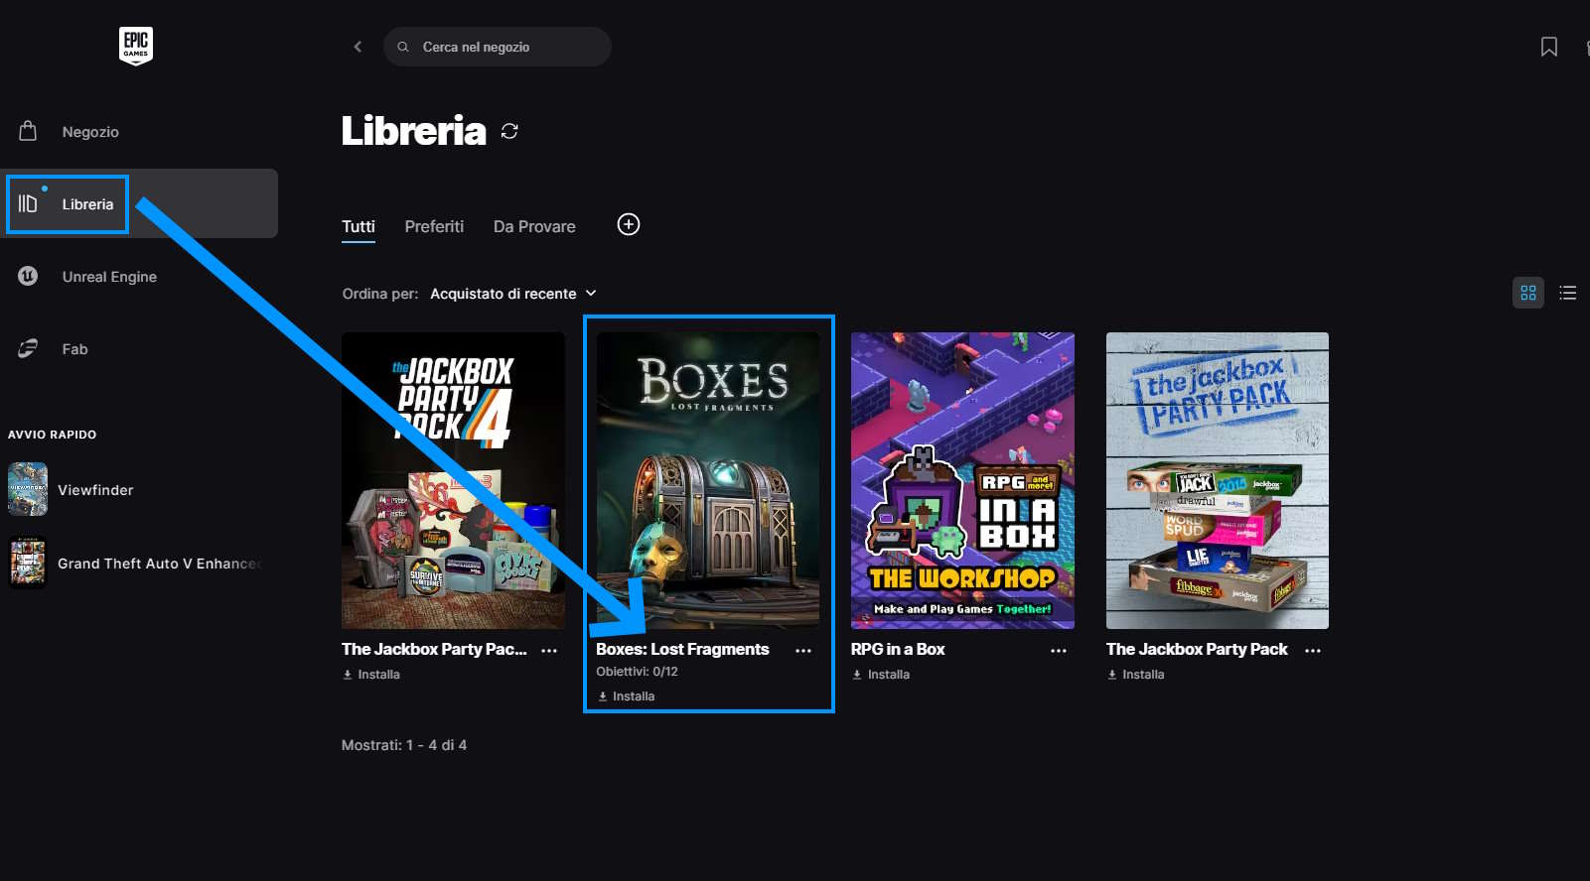Refresh the Libreria with the sync icon
Screen dimensions: 1590x881
click(x=509, y=131)
